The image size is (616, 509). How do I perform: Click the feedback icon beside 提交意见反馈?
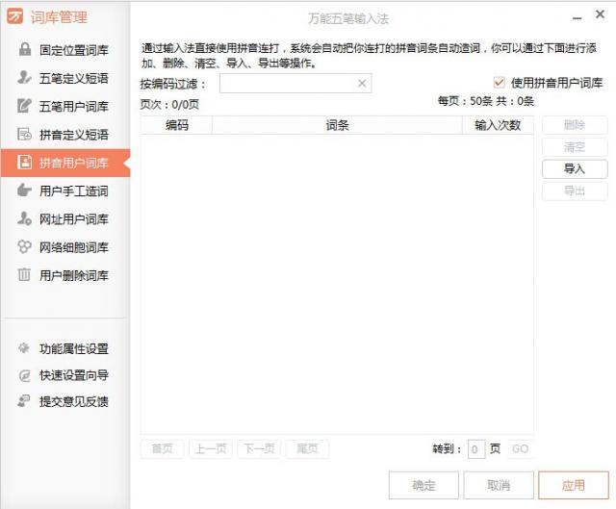click(x=24, y=401)
